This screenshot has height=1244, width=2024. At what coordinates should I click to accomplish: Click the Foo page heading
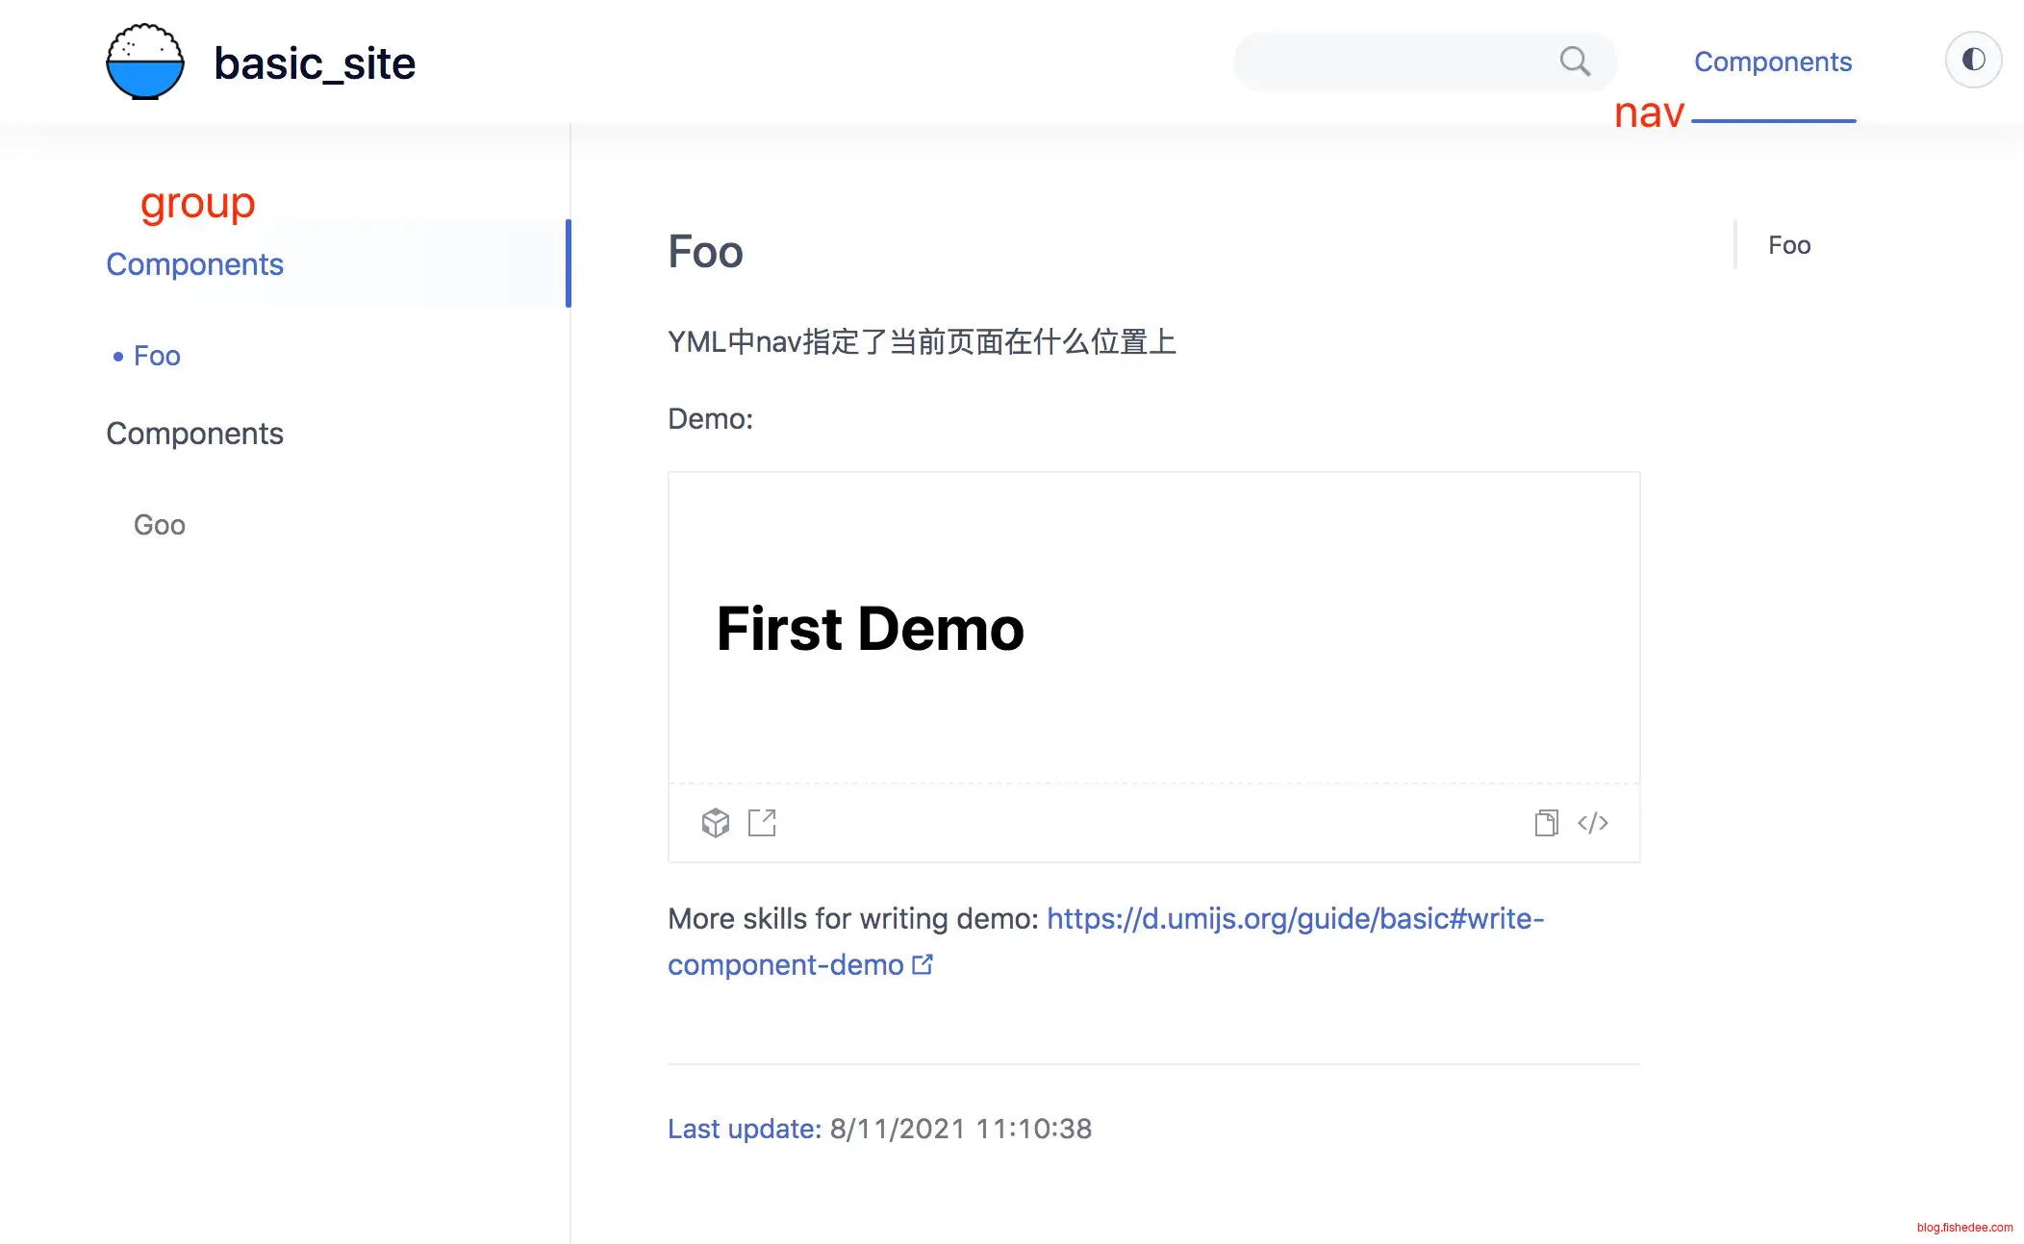click(x=705, y=252)
